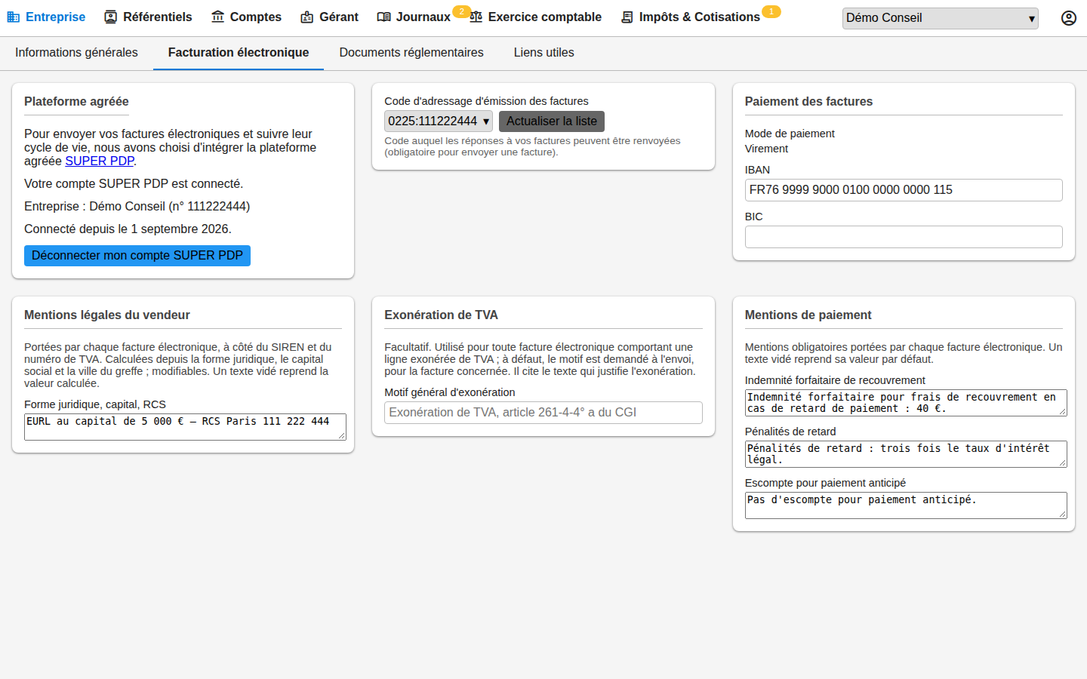The image size is (1087, 679).
Task: Click the text 'Connecté depuis le 1 septembre 2026.'
Action: coord(128,229)
